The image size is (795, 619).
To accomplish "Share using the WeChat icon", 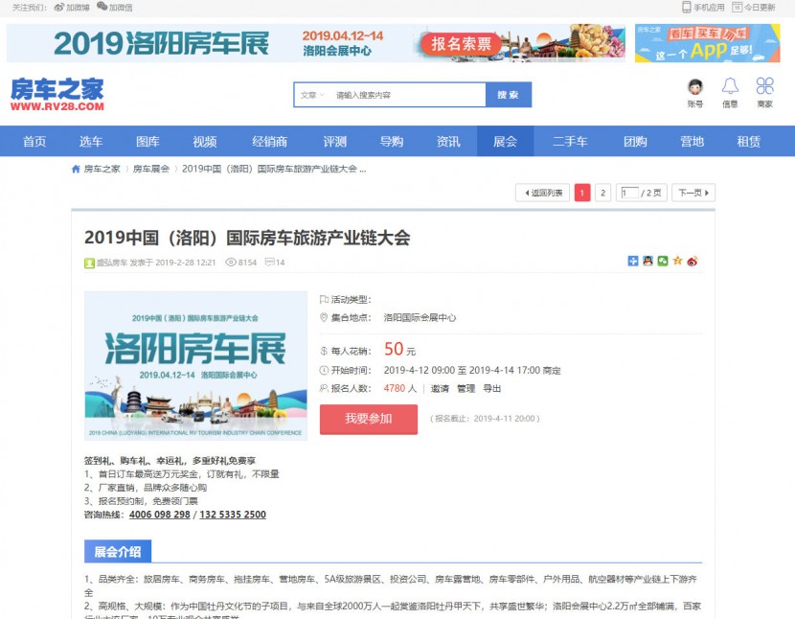I will [x=662, y=260].
